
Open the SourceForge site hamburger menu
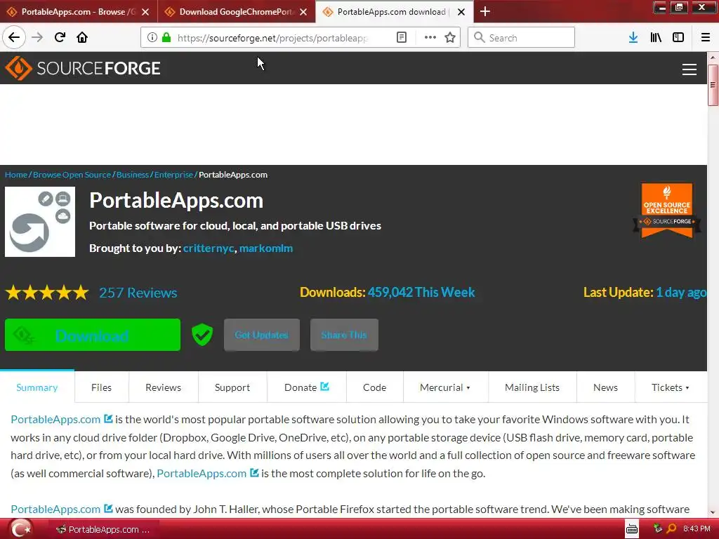coord(690,69)
